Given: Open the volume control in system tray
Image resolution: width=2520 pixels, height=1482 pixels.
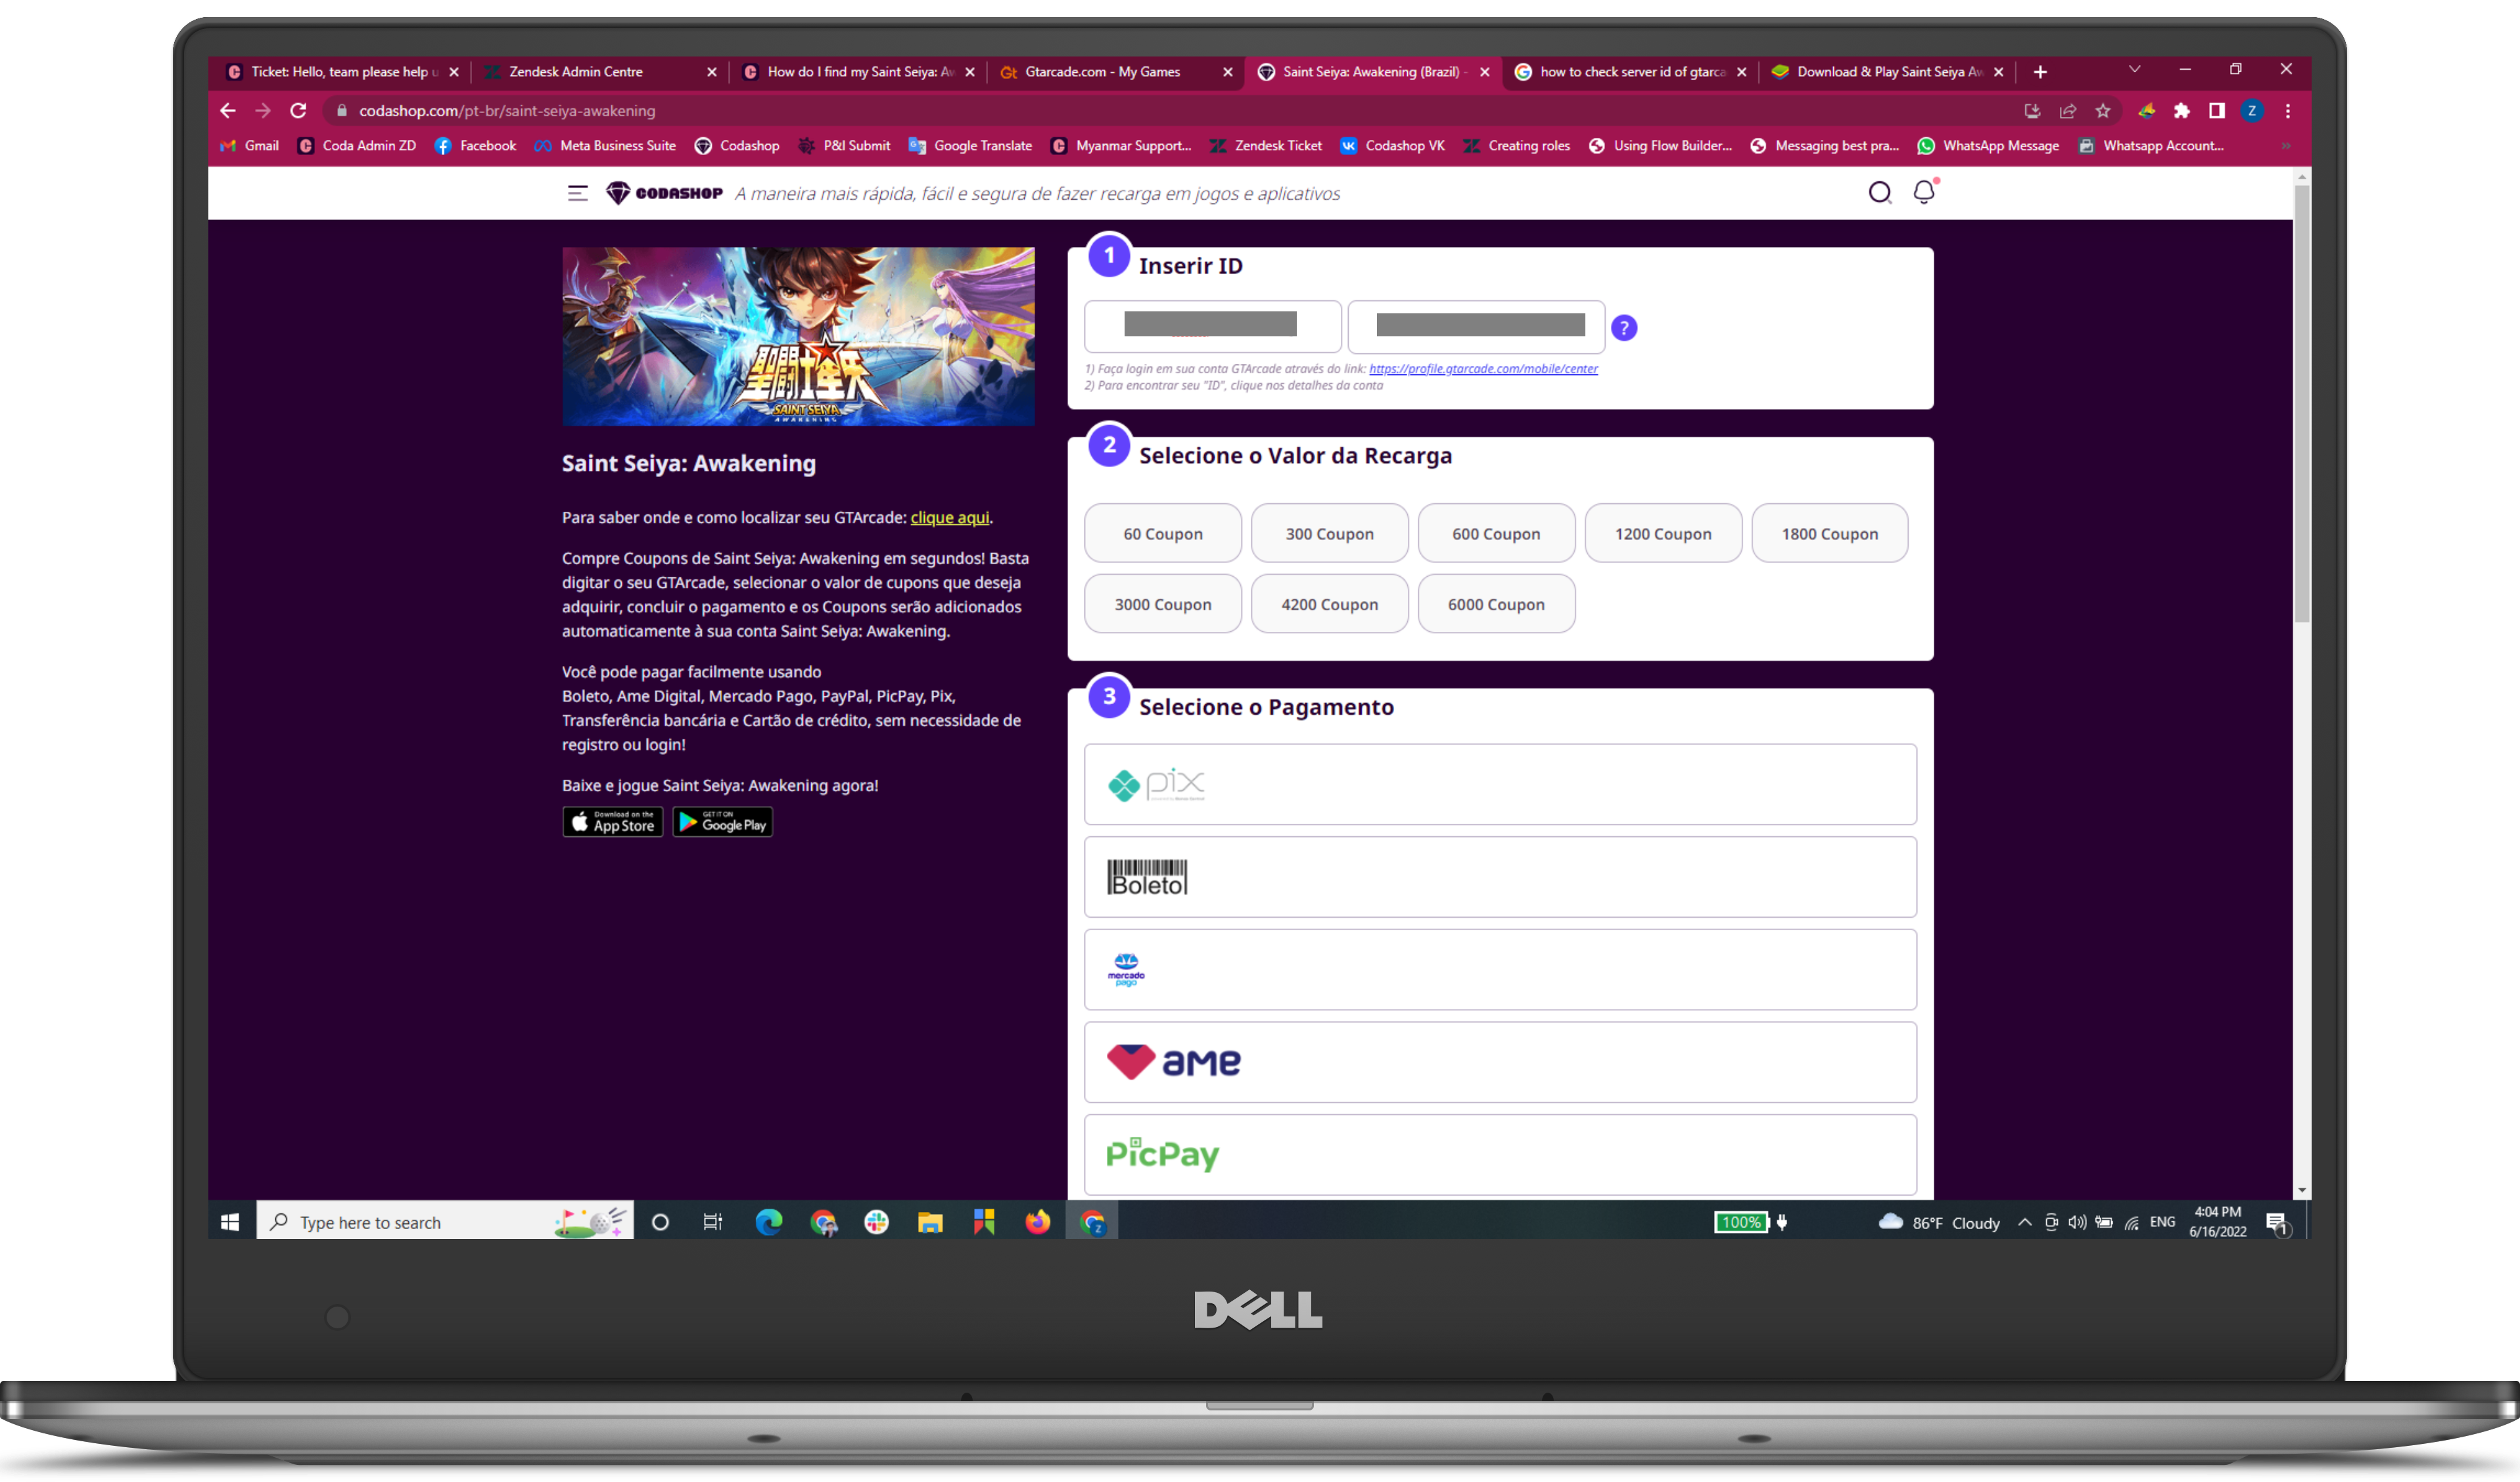Looking at the screenshot, I should pos(2077,1222).
